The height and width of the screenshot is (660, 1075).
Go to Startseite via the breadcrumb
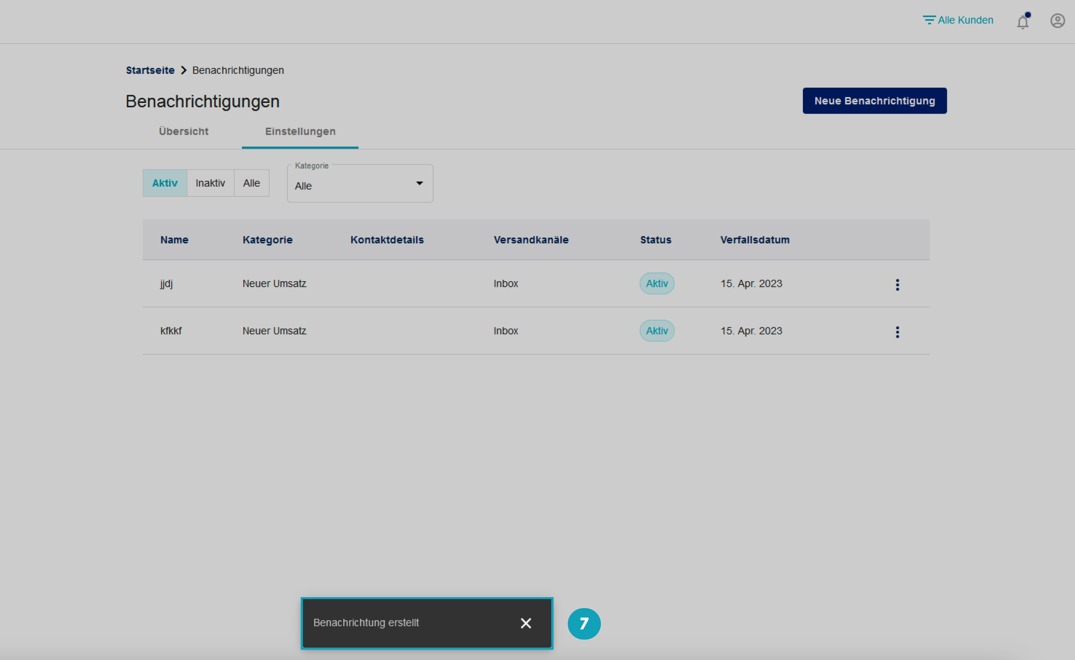150,70
